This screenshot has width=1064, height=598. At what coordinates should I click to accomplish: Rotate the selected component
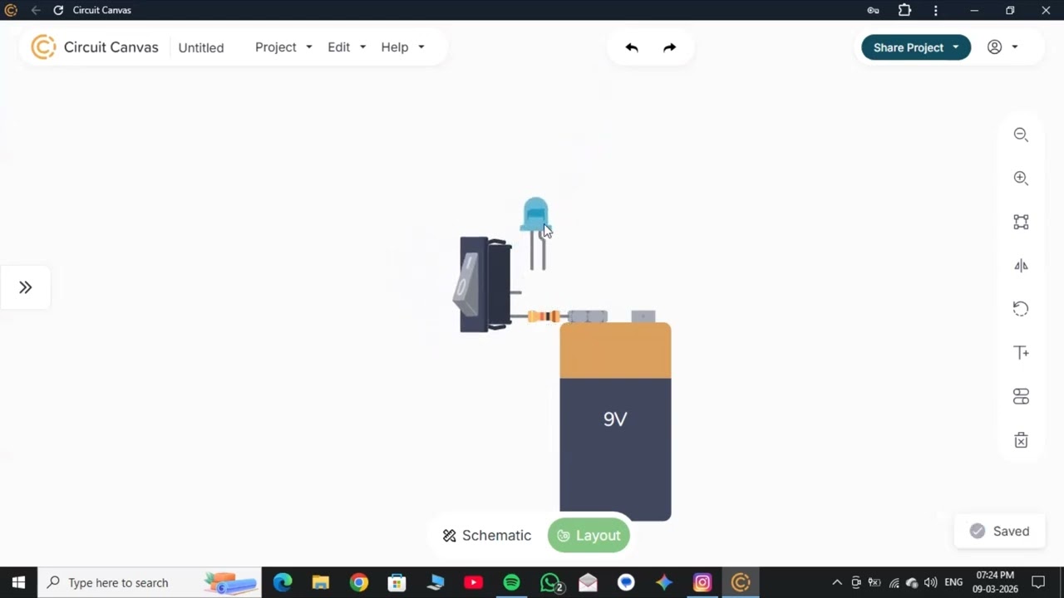point(1021,309)
